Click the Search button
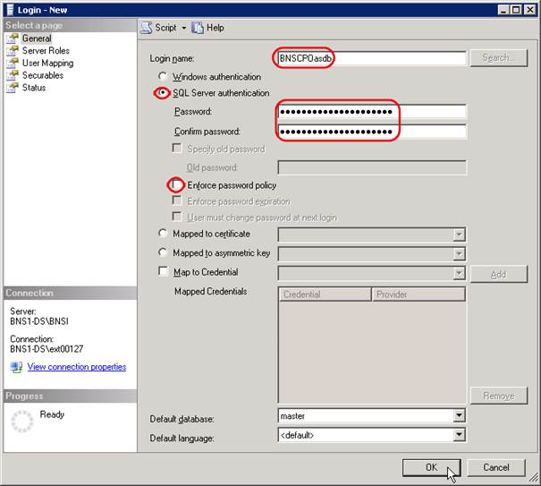The width and height of the screenshot is (541, 486). pos(499,57)
